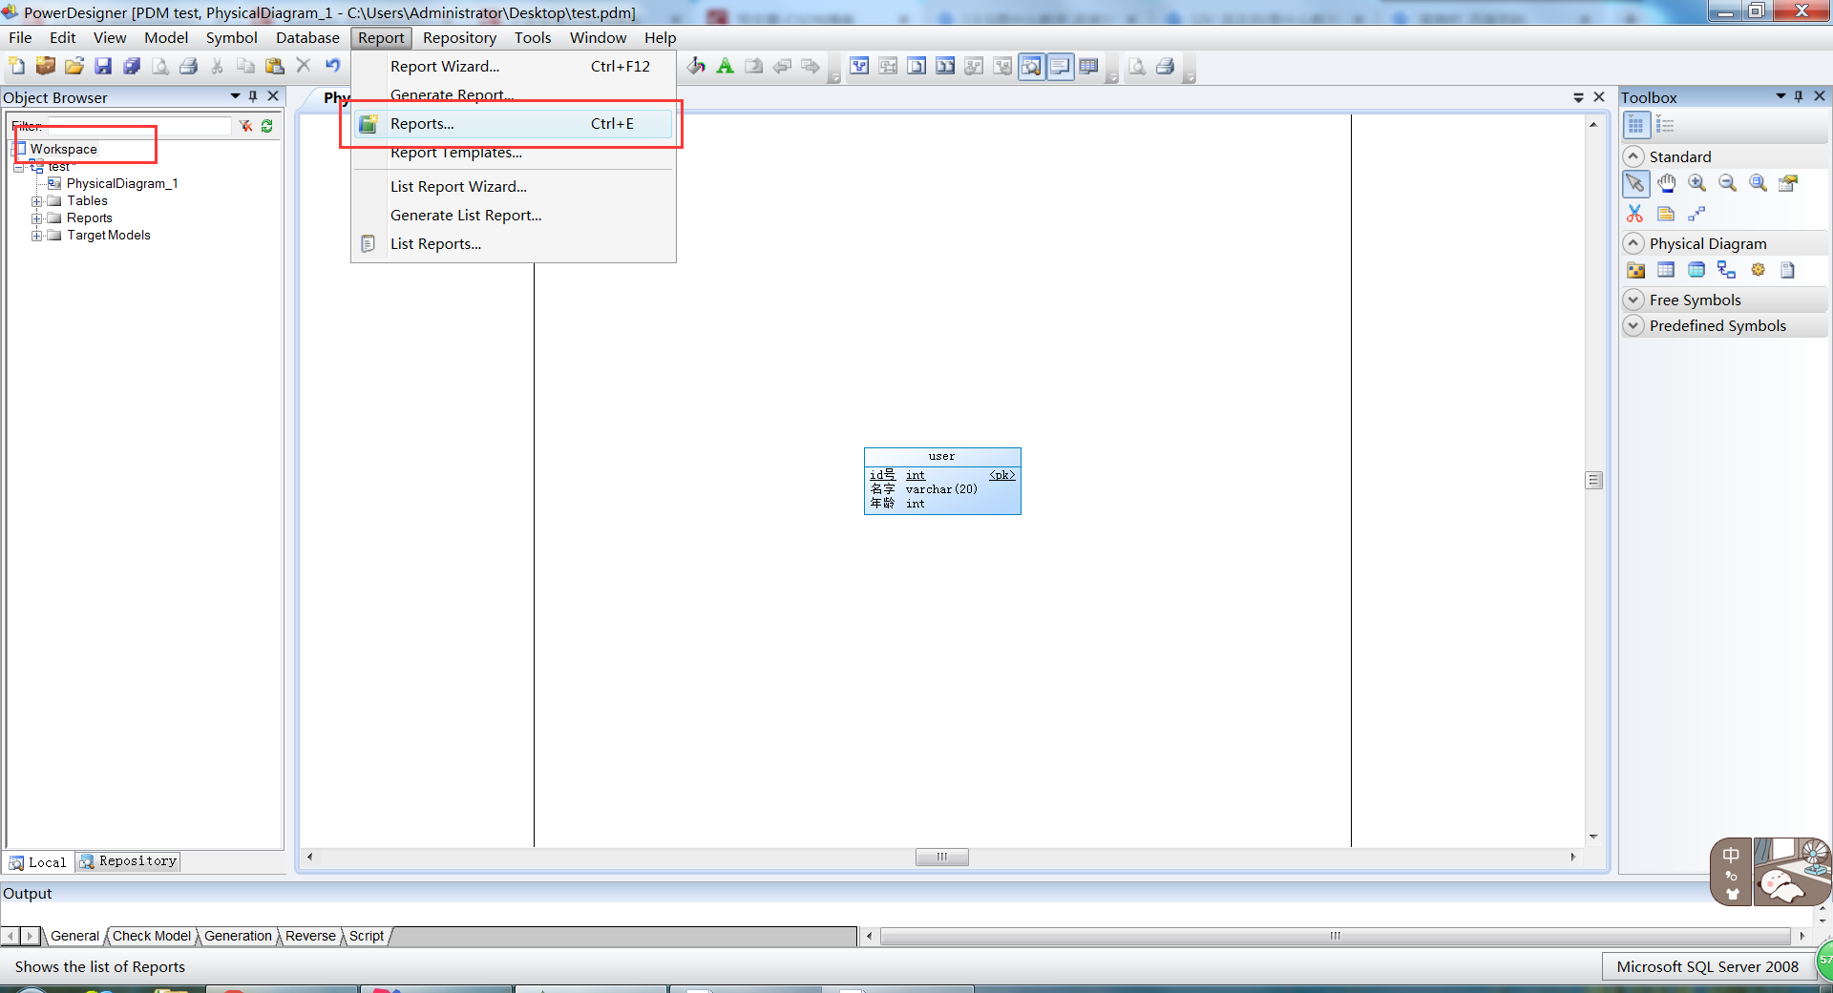This screenshot has height=993, width=1833.
Task: Select the Workspace tree node
Action: coord(63,149)
